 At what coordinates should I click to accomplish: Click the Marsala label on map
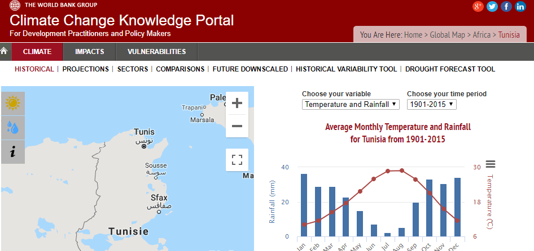click(202, 120)
